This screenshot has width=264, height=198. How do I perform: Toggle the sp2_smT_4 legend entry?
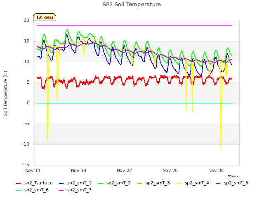click(x=193, y=183)
